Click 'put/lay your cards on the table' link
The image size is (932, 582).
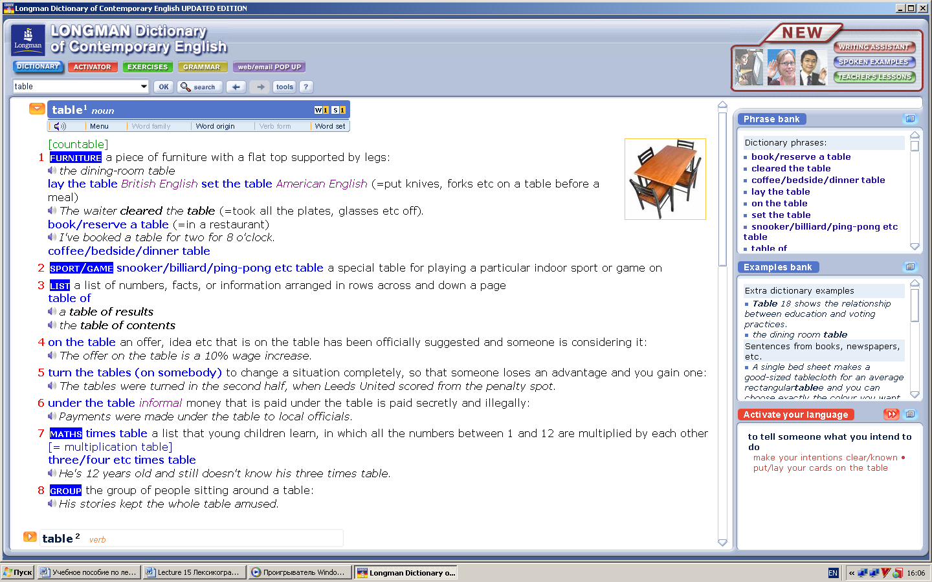click(821, 468)
